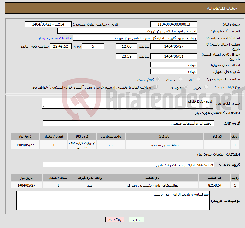
Task: Select the متوسط purchase type radio
Action: click(x=186, y=87)
